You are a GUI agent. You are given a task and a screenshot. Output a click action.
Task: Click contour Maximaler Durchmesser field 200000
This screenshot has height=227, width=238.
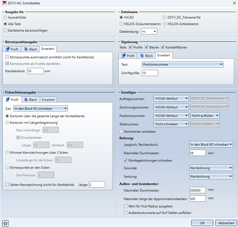[x=198, y=190]
